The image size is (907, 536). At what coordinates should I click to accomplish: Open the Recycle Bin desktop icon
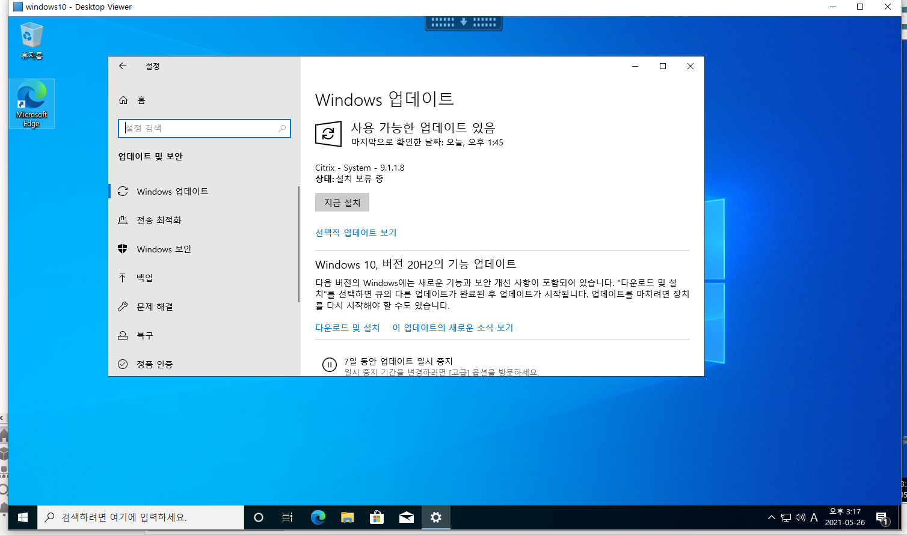coord(31,41)
